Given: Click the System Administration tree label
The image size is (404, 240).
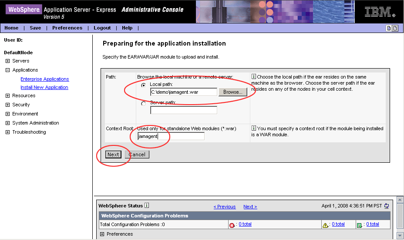Looking at the screenshot, I should [36, 123].
